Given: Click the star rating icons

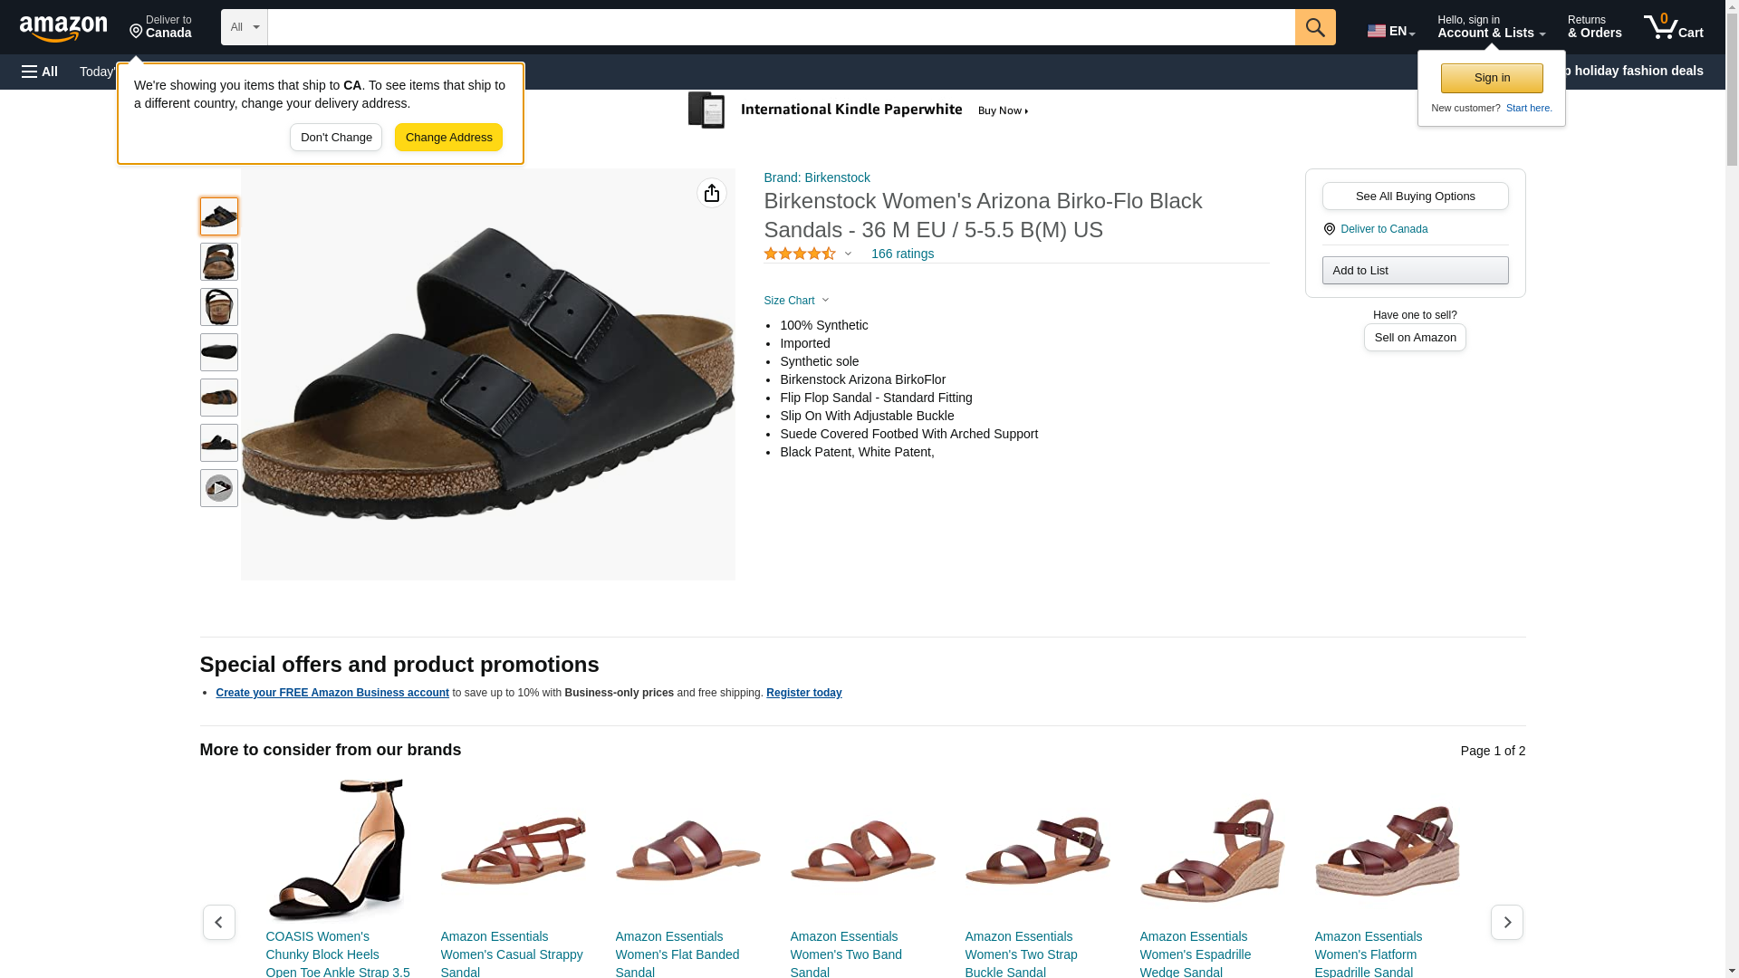Looking at the screenshot, I should [800, 254].
